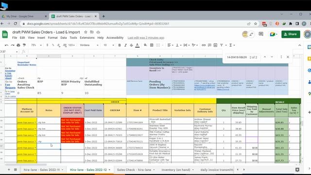This screenshot has height=175, width=311.
Task: Go to previous find result
Action: tap(264, 57)
